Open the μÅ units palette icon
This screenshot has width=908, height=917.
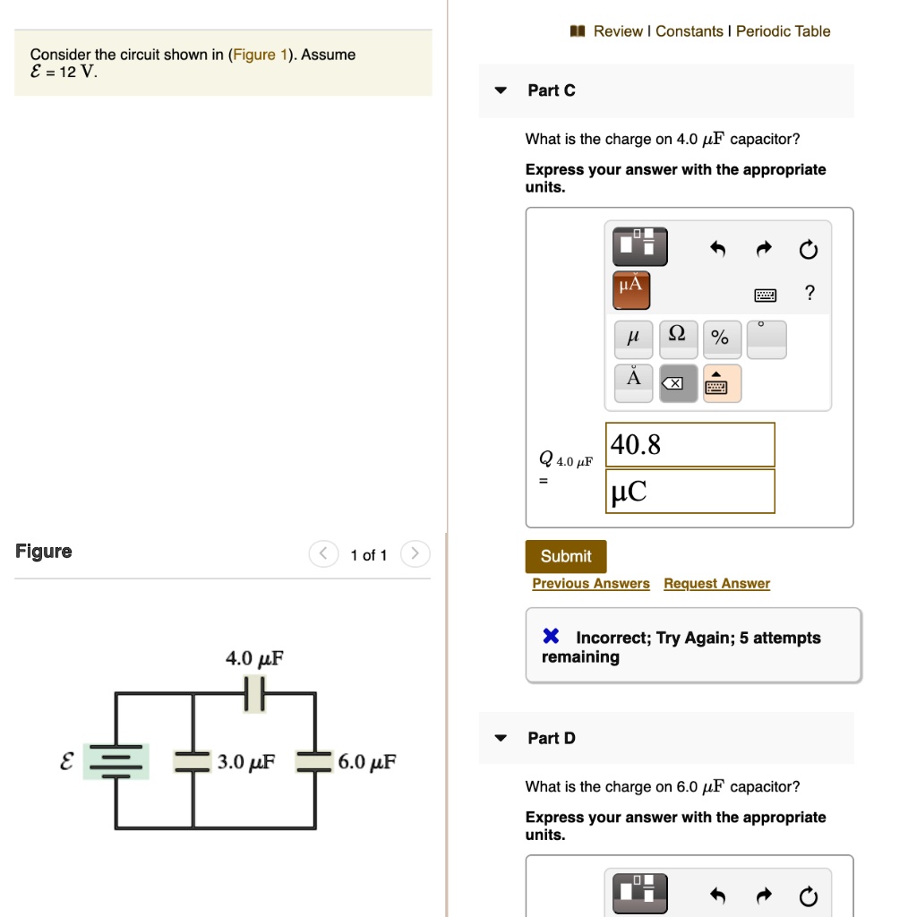631,290
